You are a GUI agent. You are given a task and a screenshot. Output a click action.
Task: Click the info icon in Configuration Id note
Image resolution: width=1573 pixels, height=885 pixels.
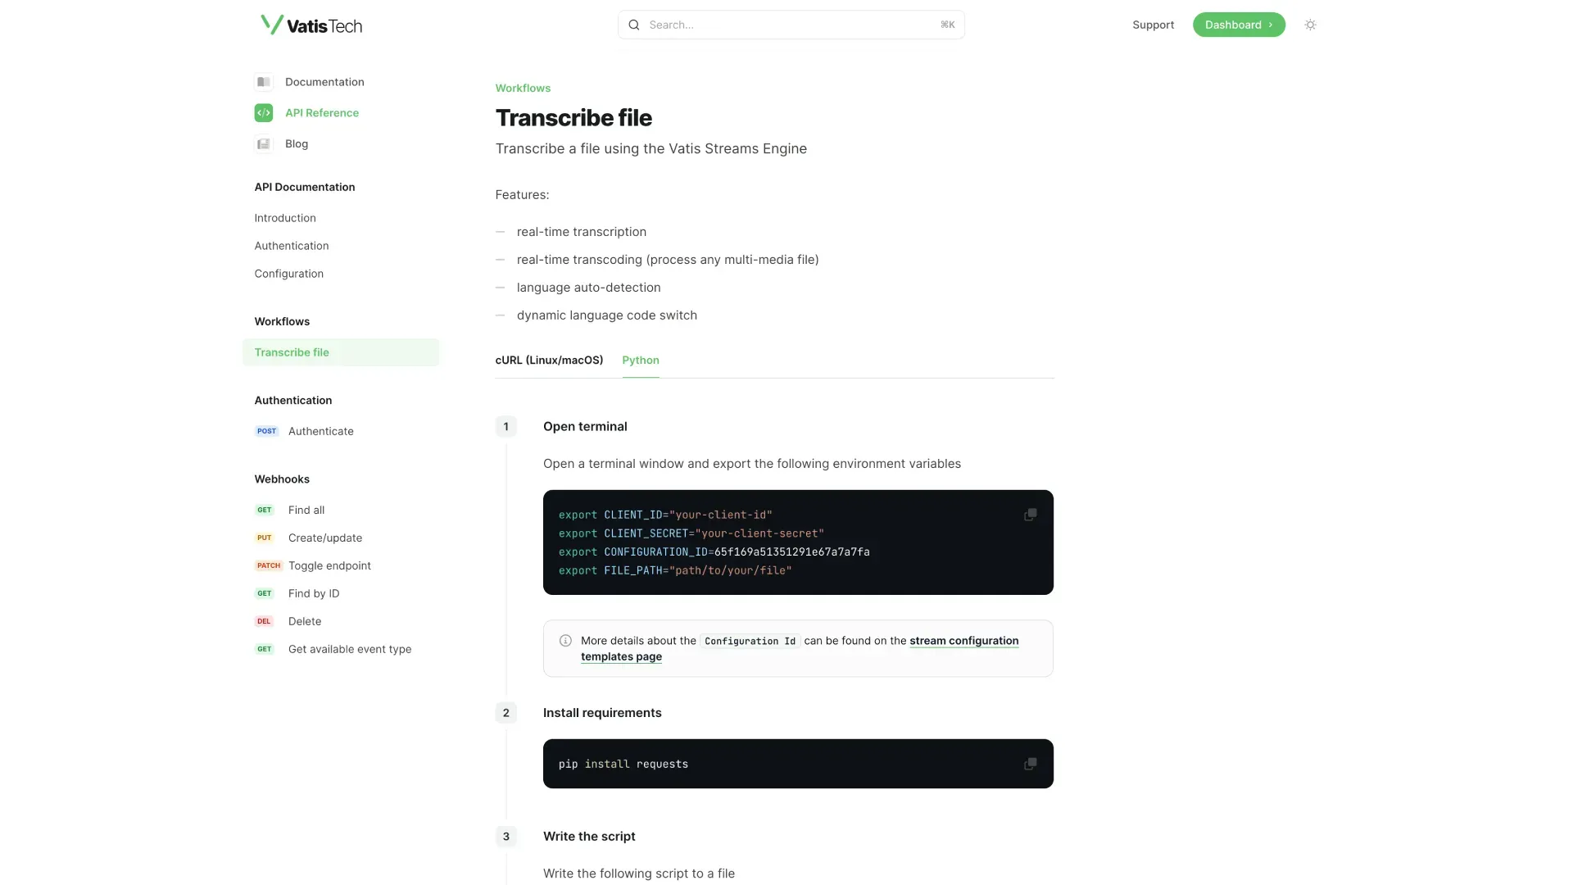click(x=565, y=641)
